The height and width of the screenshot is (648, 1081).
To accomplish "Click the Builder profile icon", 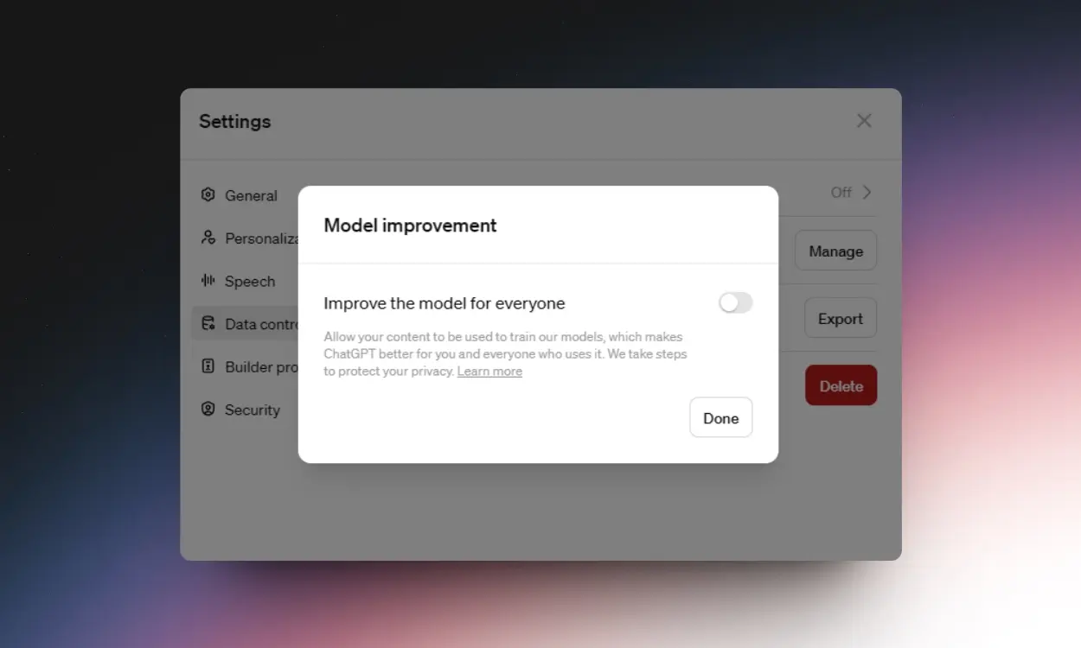I will tap(208, 366).
